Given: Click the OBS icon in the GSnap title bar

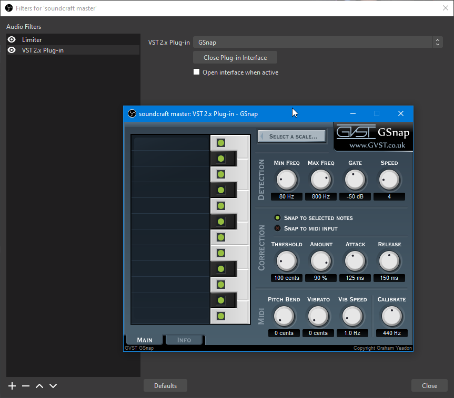Looking at the screenshot, I should tap(132, 113).
